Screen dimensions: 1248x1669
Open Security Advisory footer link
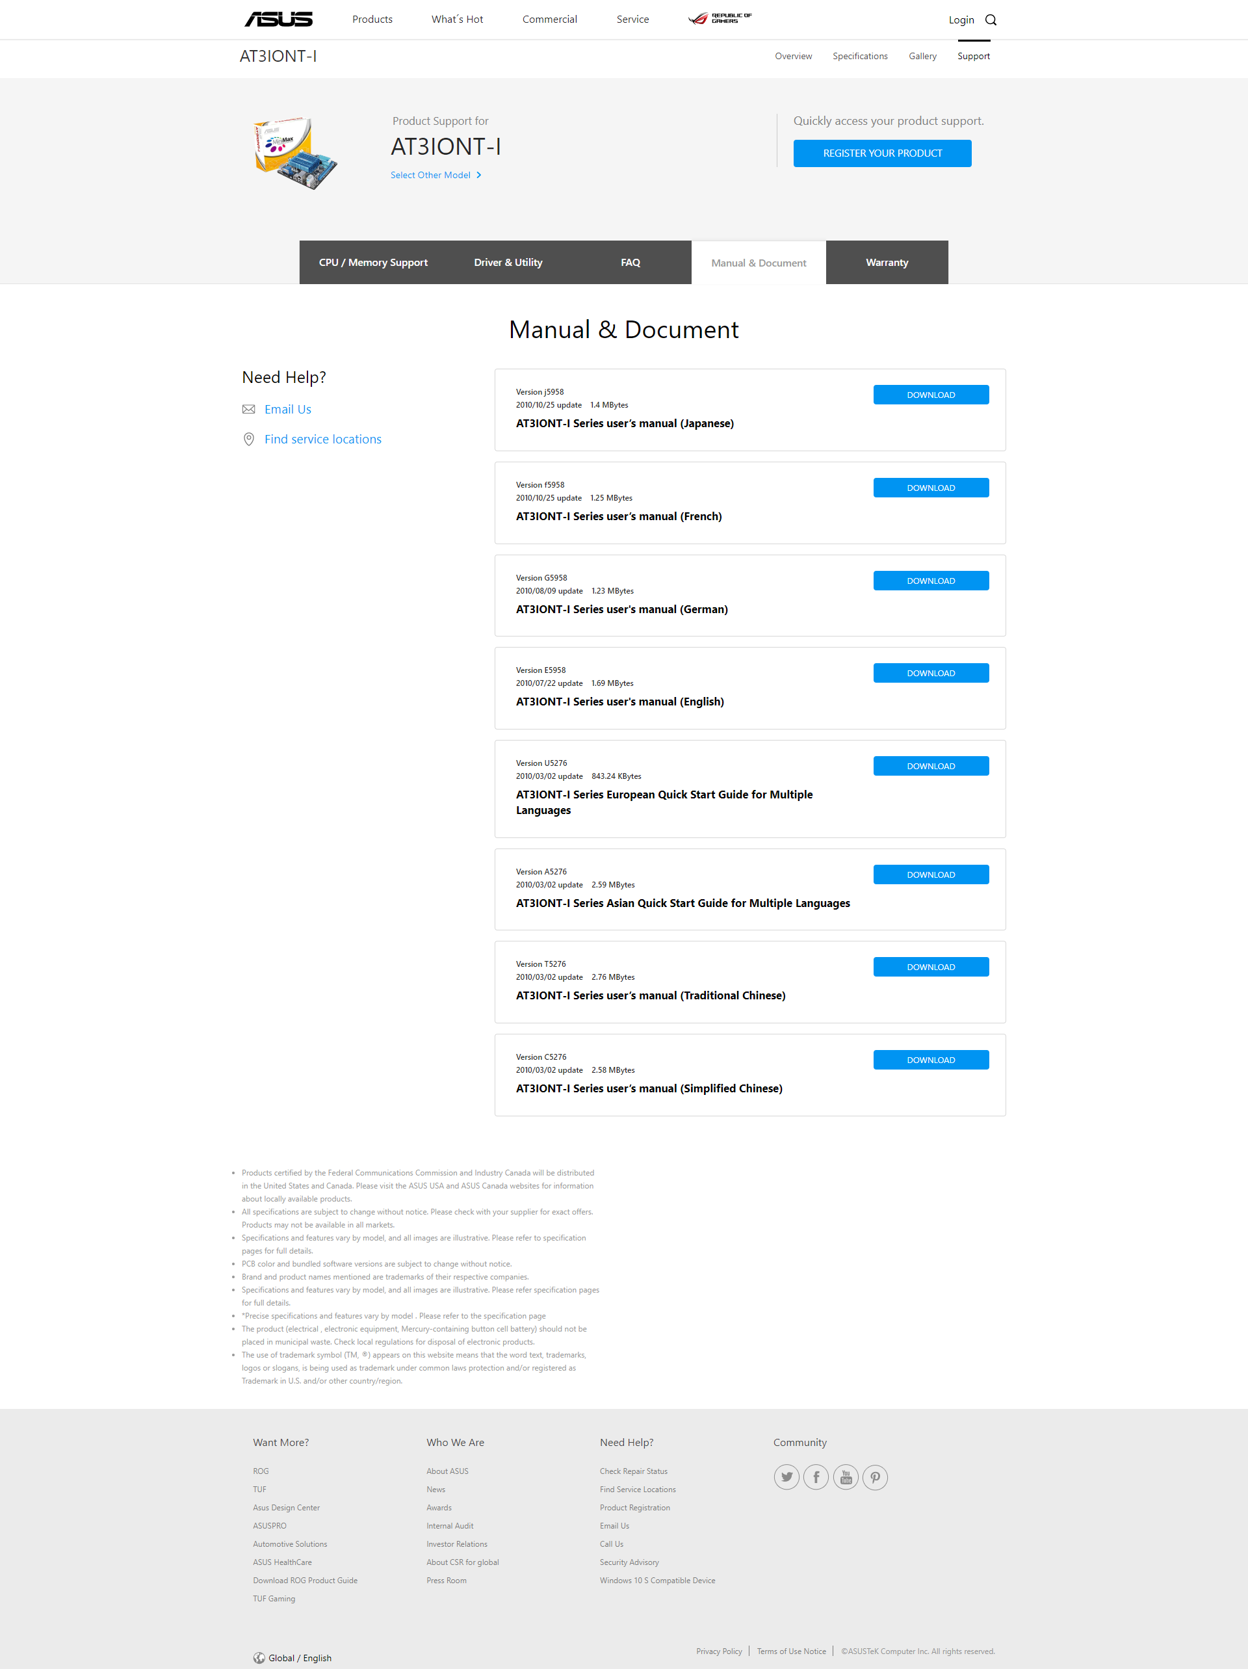[x=629, y=1562]
